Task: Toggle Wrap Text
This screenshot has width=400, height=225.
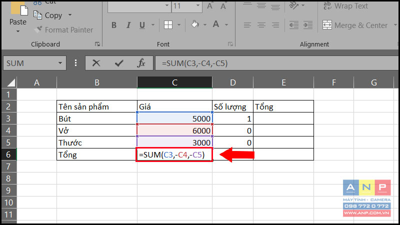Action: 345,6
